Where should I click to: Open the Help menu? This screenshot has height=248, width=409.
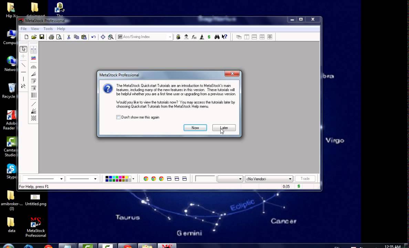pyautogui.click(x=61, y=29)
